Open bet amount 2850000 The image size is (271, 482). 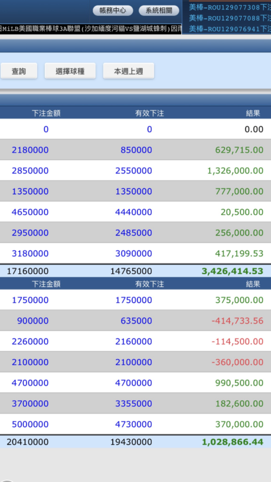point(30,171)
